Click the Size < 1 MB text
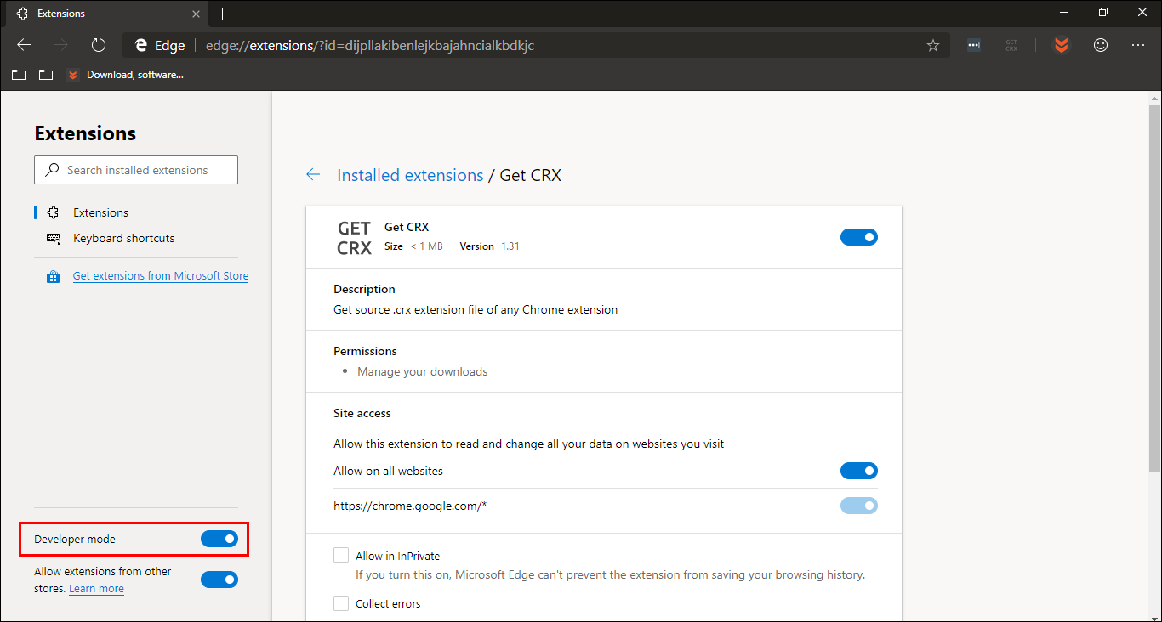 (413, 246)
